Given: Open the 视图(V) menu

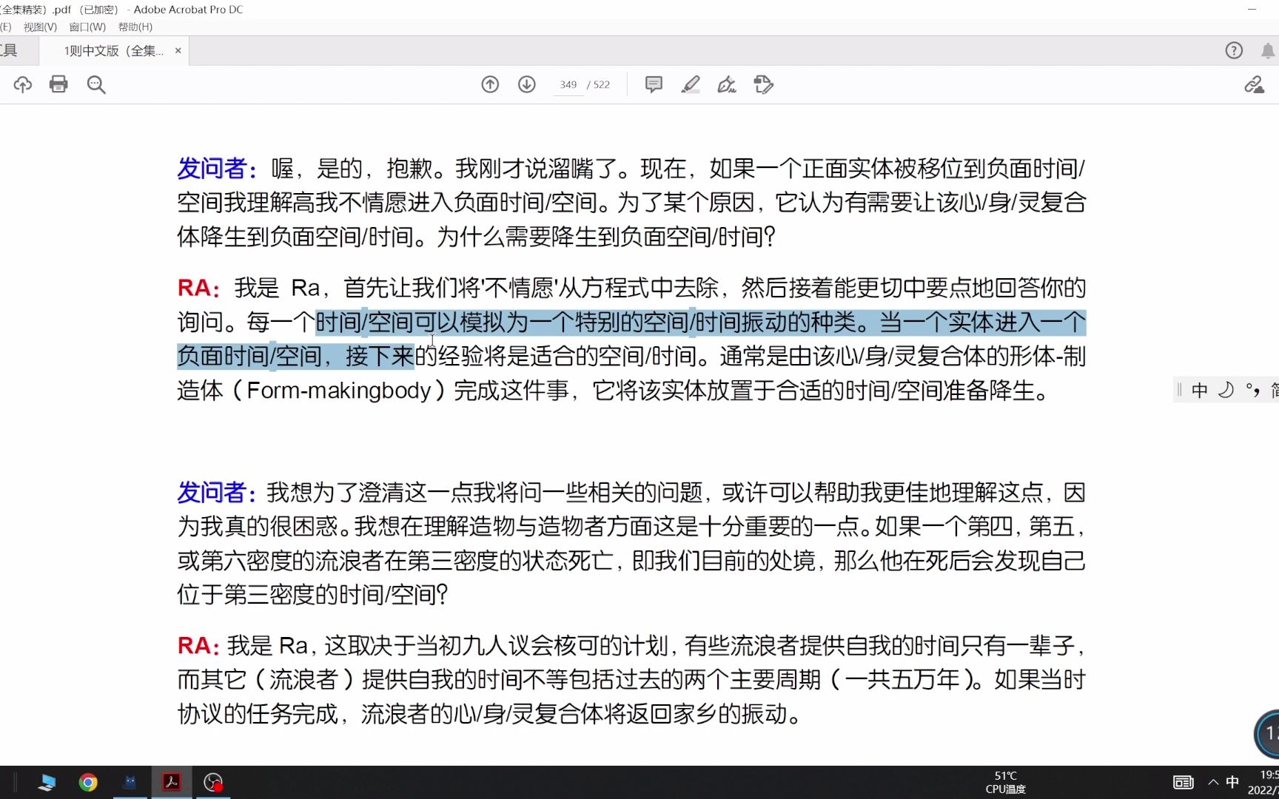Looking at the screenshot, I should pos(40,27).
